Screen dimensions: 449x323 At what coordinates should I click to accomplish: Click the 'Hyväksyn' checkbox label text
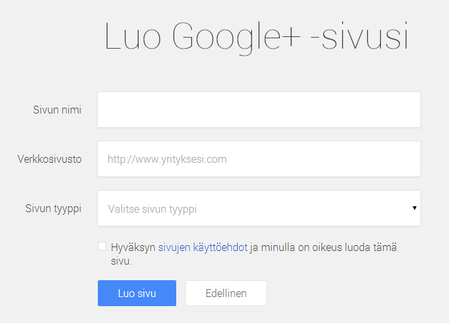pos(133,247)
